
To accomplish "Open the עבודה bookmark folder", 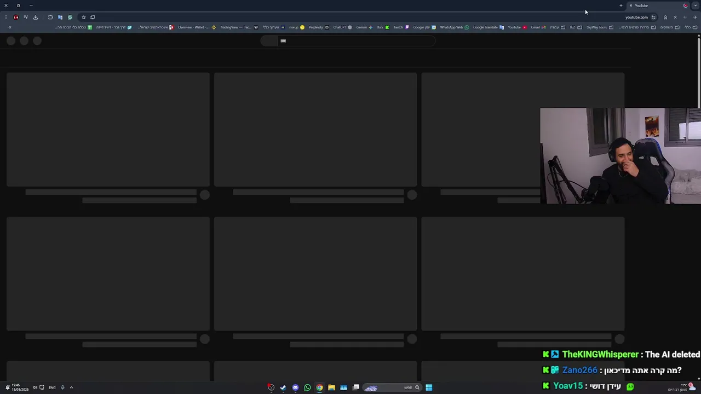I will tap(558, 27).
